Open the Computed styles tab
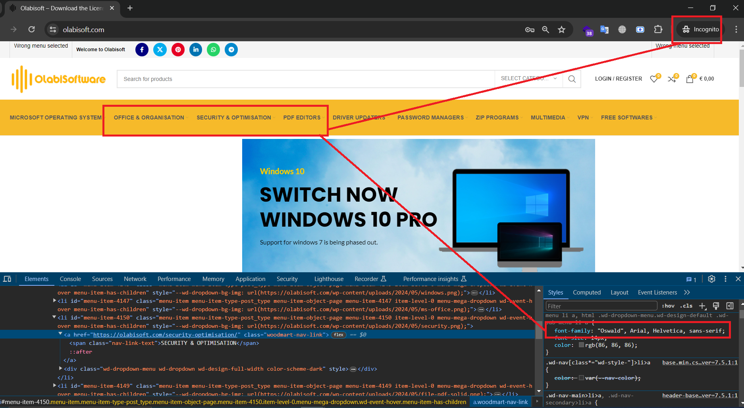Image resolution: width=744 pixels, height=408 pixels. tap(587, 293)
